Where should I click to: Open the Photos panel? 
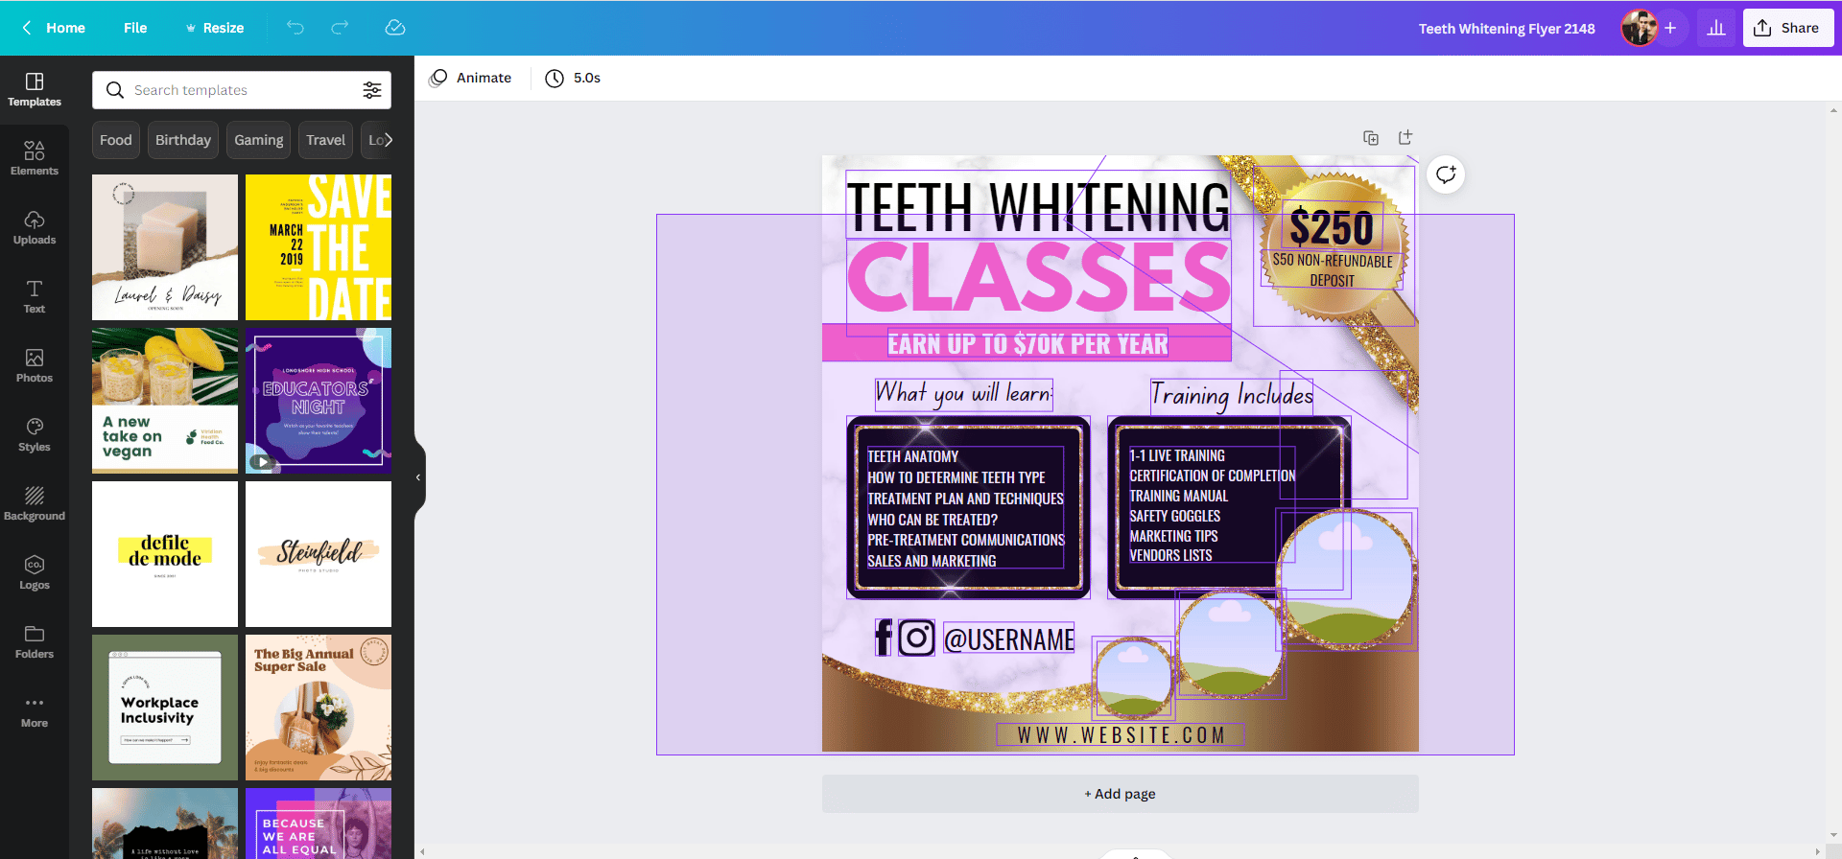point(35,365)
